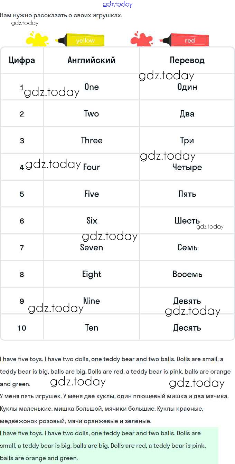Screen dimensions: 235x464
Task: Click the "Ten" table cell
Action: (x=92, y=328)
